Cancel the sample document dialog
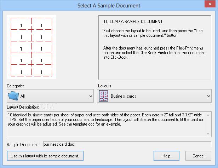 tap(199, 156)
